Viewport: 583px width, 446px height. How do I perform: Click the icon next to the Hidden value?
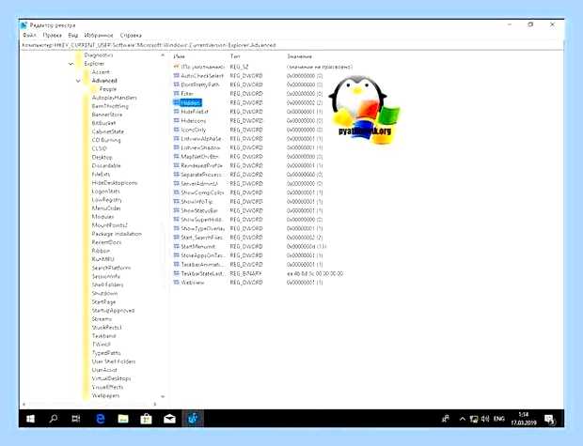point(177,102)
